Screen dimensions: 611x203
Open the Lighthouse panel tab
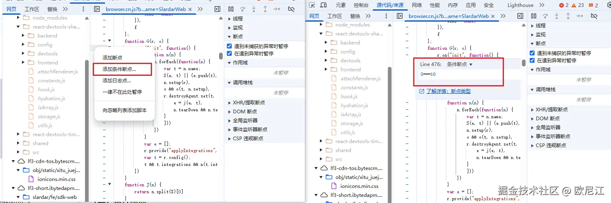520,5
